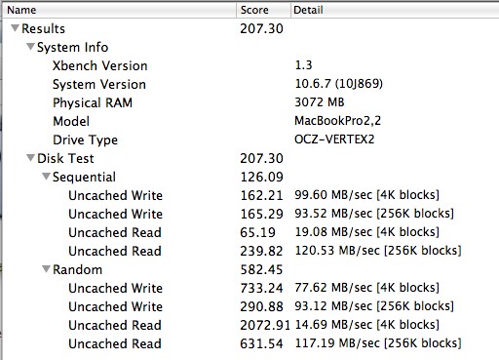
Task: Select the Drive Type row
Action: click(250, 140)
